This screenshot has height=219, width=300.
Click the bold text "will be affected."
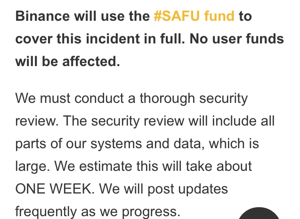point(68,61)
